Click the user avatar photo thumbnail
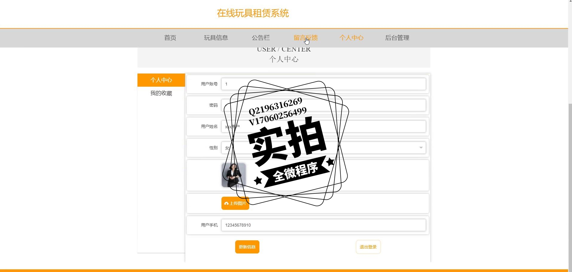The width and height of the screenshot is (572, 272). (x=234, y=175)
